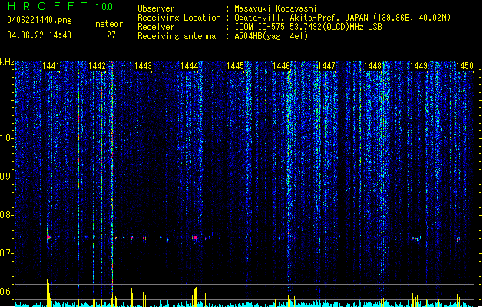Click the meteor count 27
This screenshot has height=307, width=483.
(111, 35)
